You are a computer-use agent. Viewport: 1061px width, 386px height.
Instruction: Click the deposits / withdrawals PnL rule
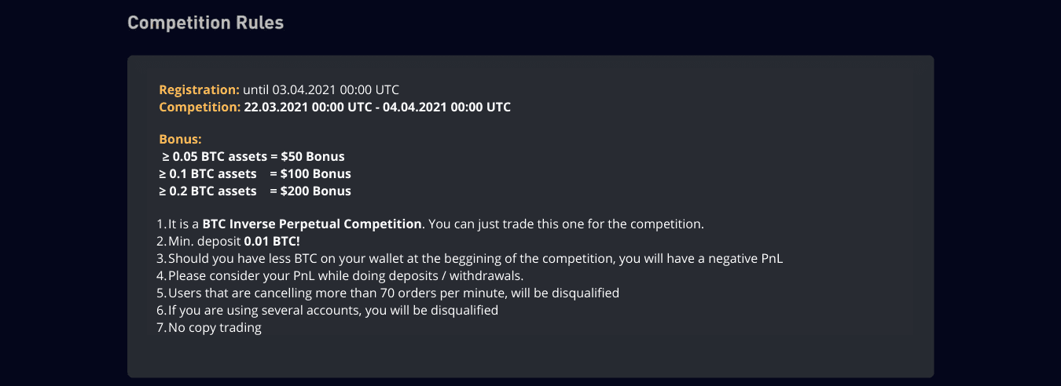(345, 275)
